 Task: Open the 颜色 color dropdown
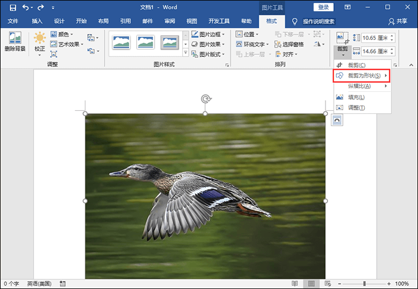62,35
